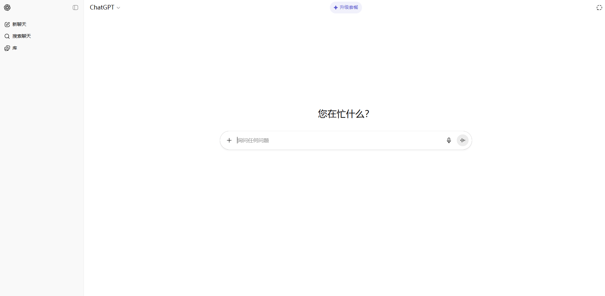The width and height of the screenshot is (605, 296).
Task: Click the pencil icon beside 新聊天
Action: point(7,25)
